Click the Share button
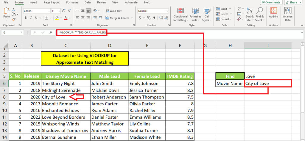 [x=293, y=2]
